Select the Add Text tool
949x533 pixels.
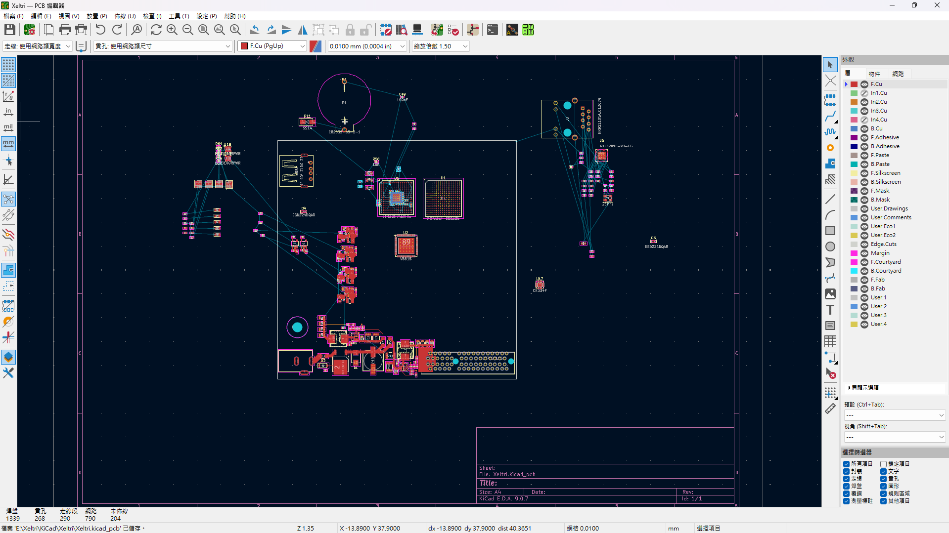coord(830,310)
